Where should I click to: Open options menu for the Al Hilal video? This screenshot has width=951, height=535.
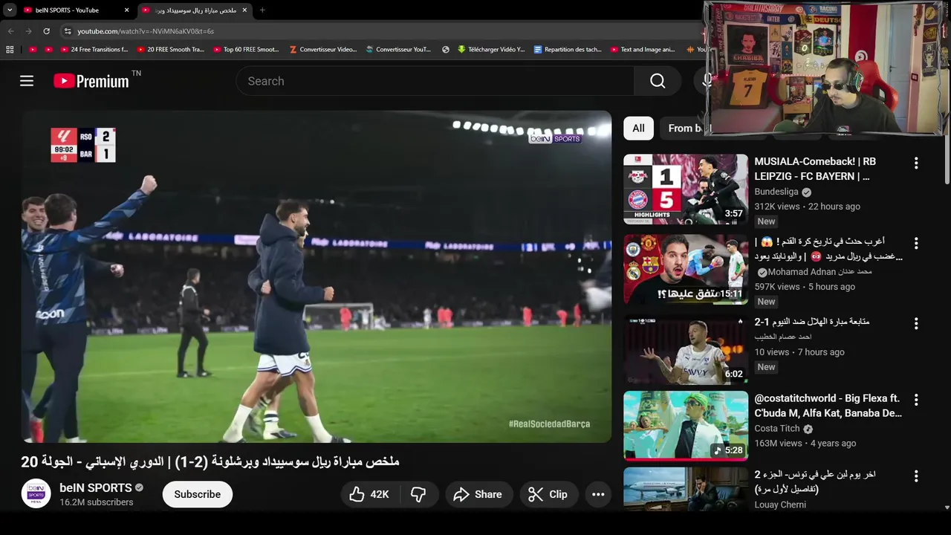point(916,323)
